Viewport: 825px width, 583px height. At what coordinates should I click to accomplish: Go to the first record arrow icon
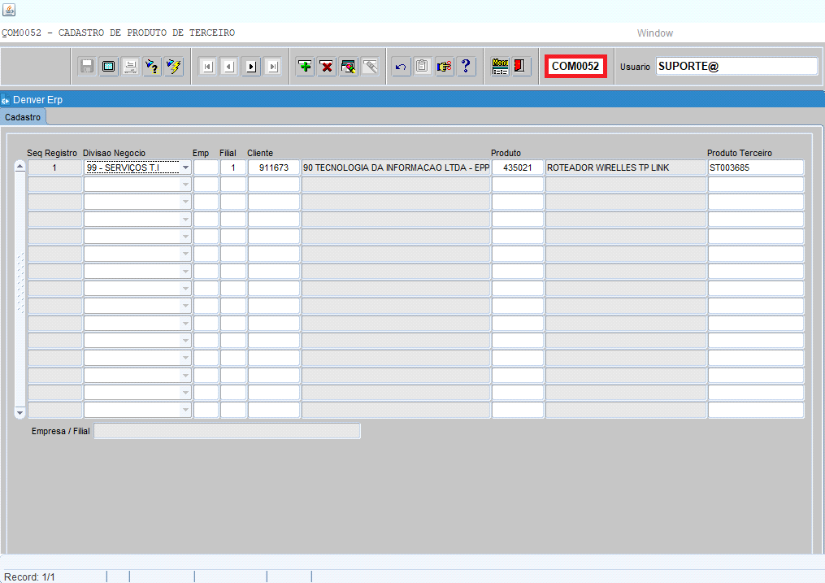pyautogui.click(x=208, y=67)
